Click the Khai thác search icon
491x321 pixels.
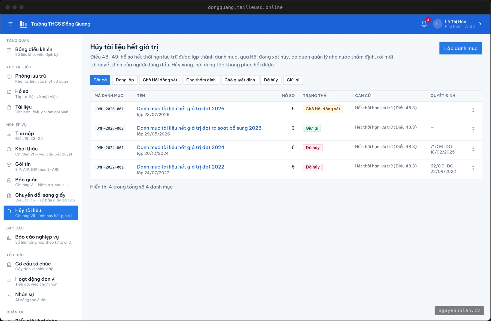click(x=9, y=149)
